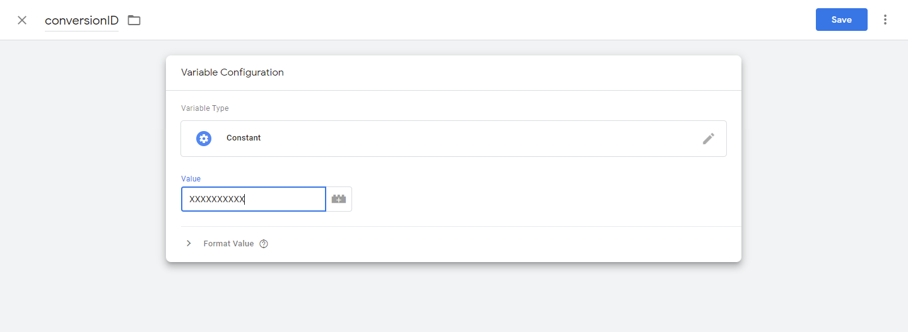Click empty card area right of Value field
The image size is (908, 332).
pyautogui.click(x=536, y=199)
